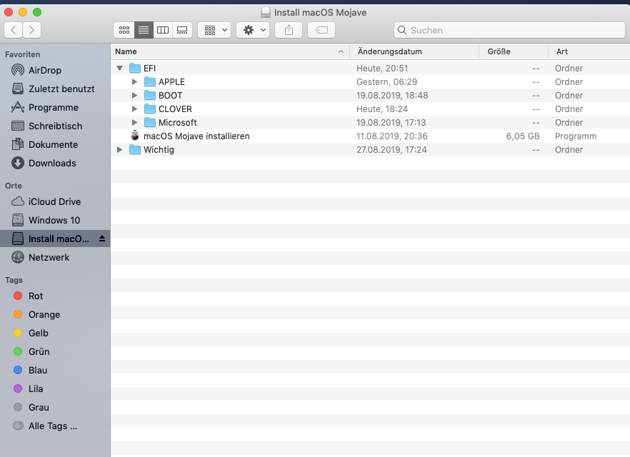Go forward with the right arrow button
This screenshot has width=630, height=457.
point(31,30)
